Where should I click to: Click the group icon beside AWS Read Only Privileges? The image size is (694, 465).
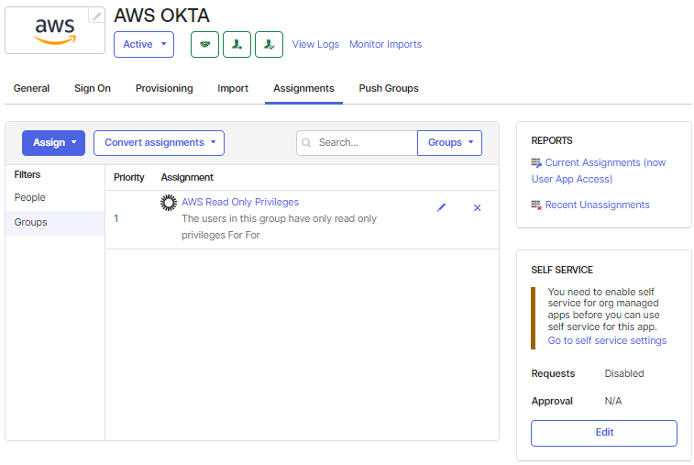(x=168, y=203)
